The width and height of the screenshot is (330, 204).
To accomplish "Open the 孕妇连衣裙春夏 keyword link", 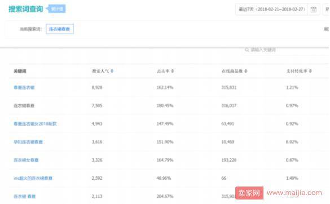I will pyautogui.click(x=28, y=142).
